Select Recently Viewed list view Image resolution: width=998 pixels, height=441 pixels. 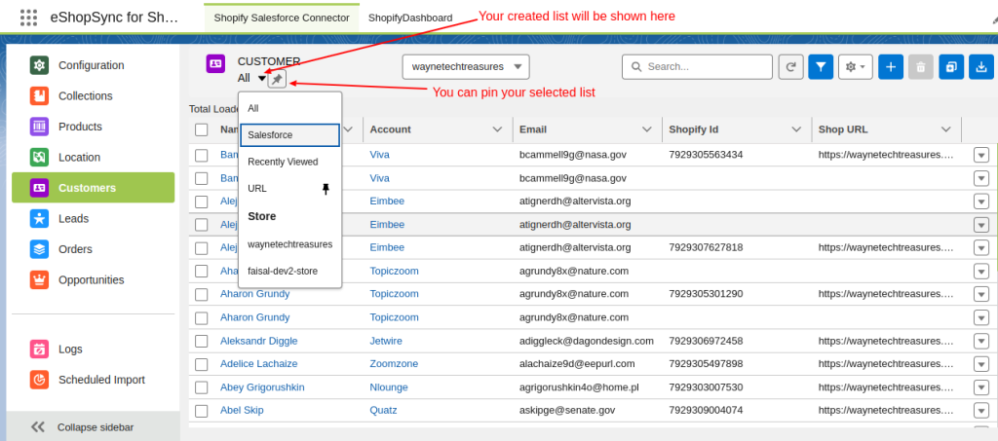(290, 162)
